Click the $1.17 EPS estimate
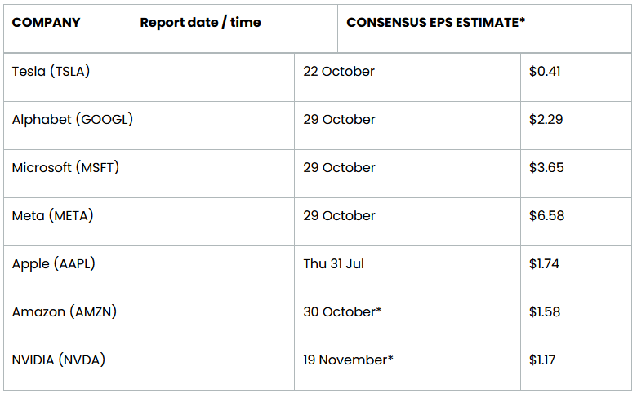Viewport: 637px width, 393px height. [x=544, y=360]
